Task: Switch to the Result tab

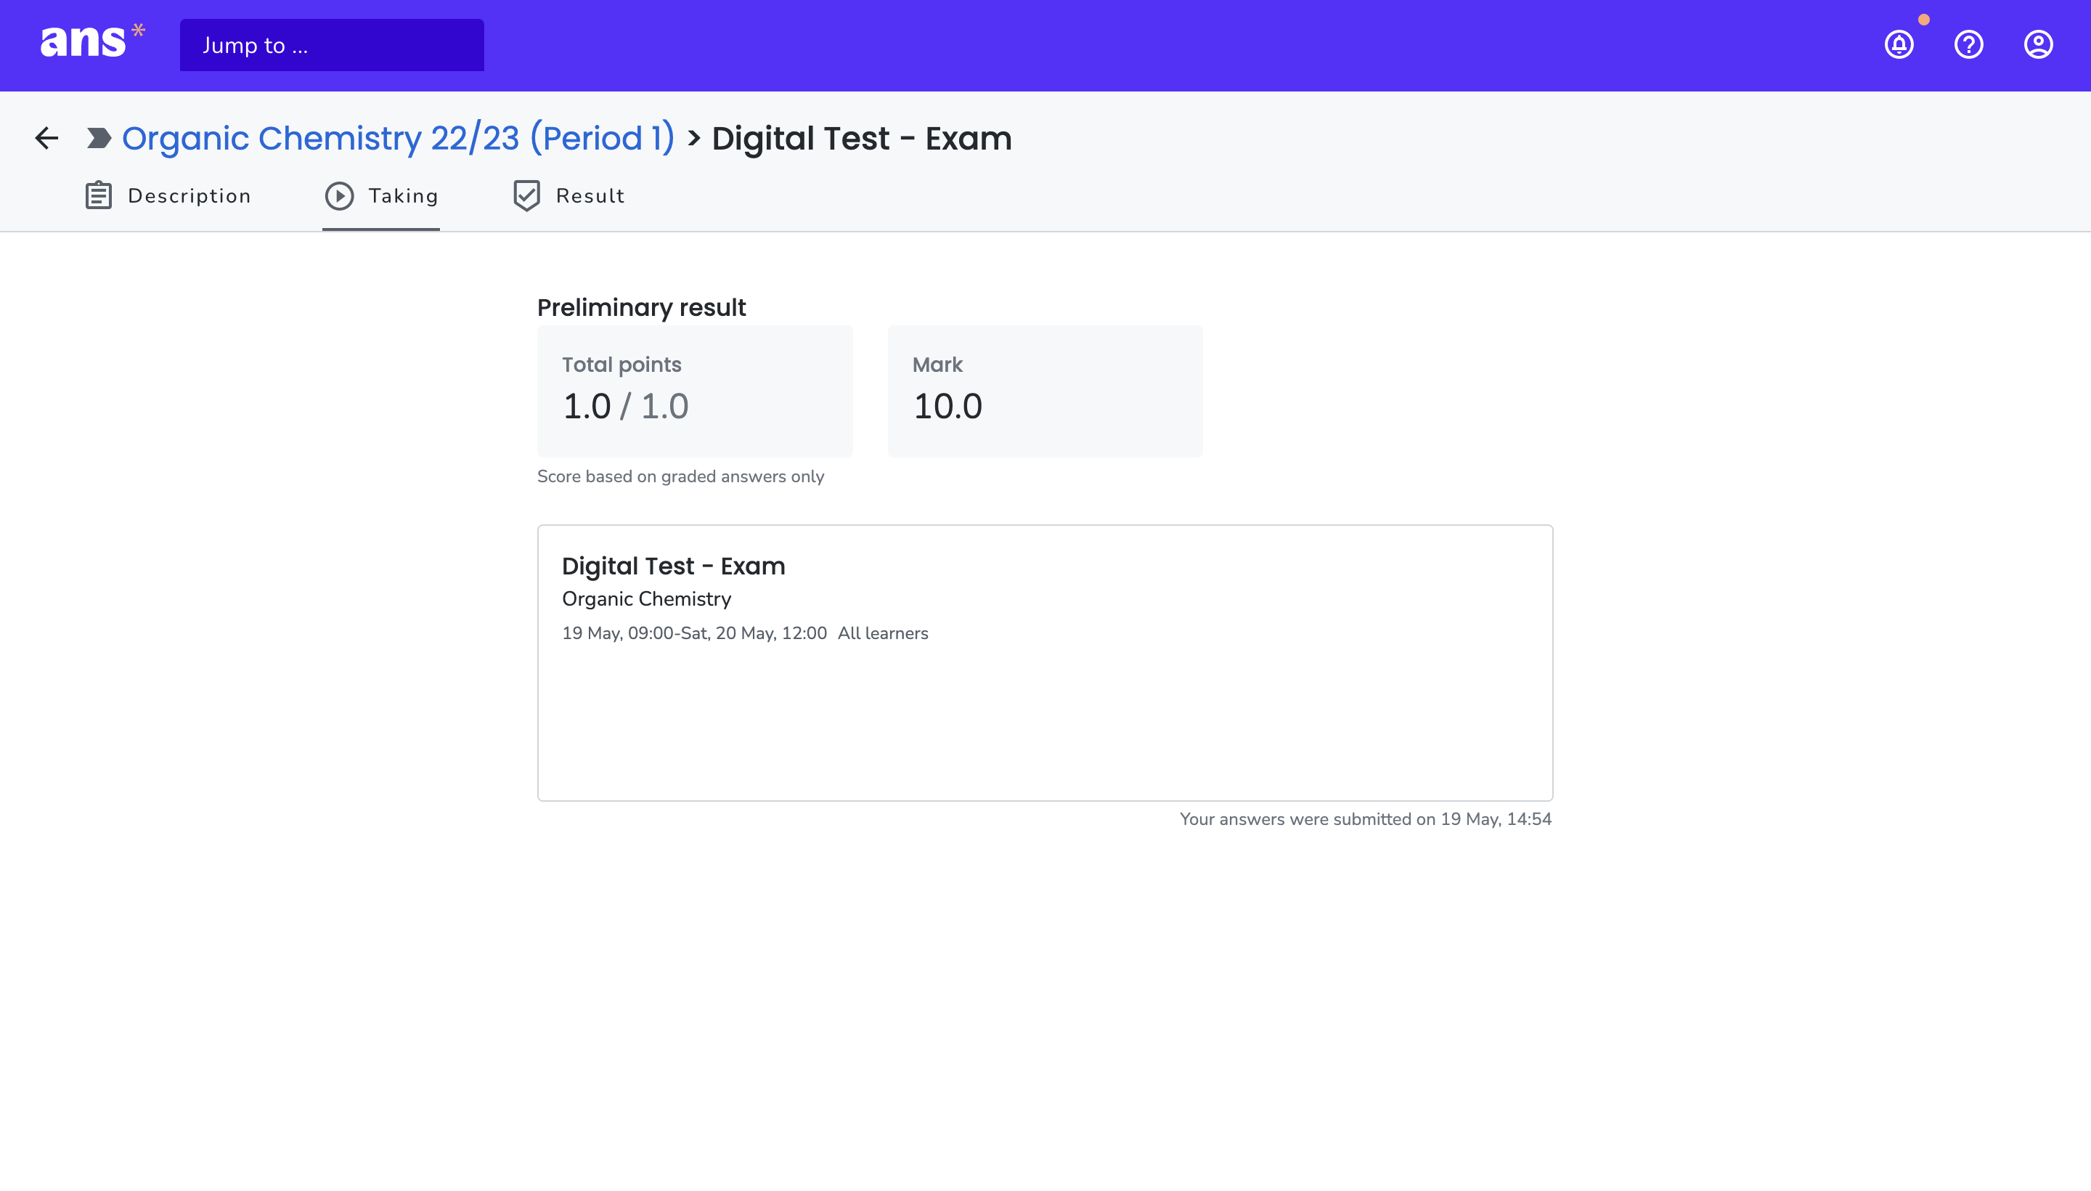Action: coord(568,196)
